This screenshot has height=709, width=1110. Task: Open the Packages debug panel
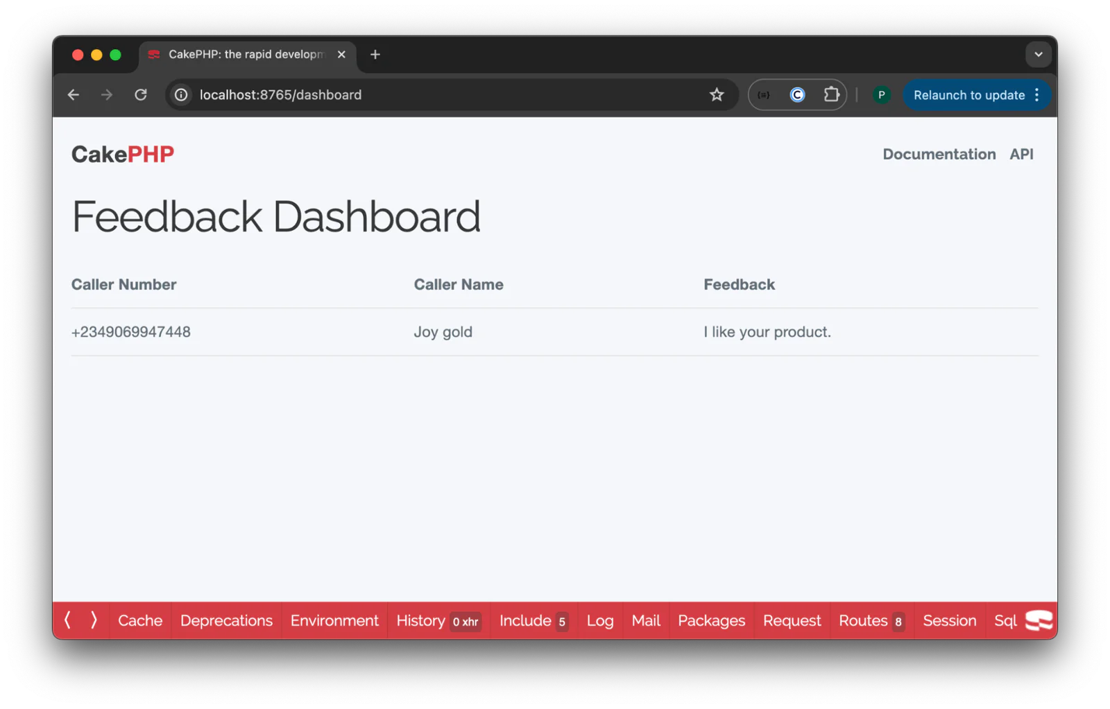711,620
